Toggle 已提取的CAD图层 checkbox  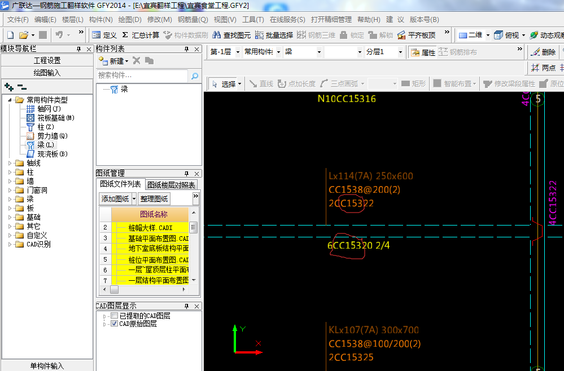(115, 316)
